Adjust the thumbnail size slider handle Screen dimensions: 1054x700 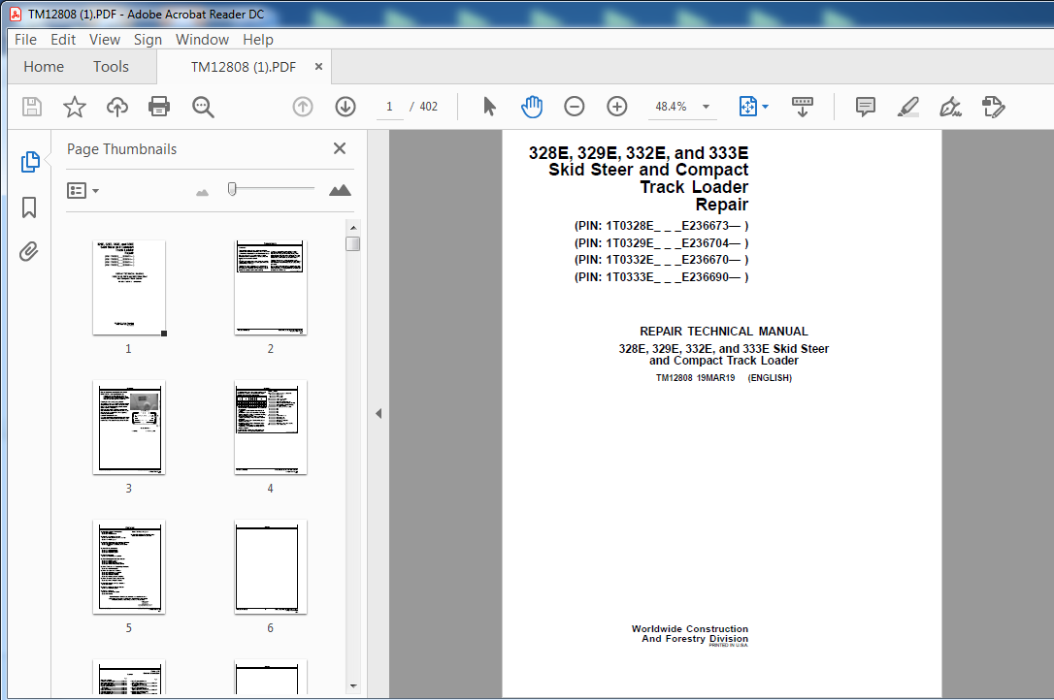pos(232,189)
